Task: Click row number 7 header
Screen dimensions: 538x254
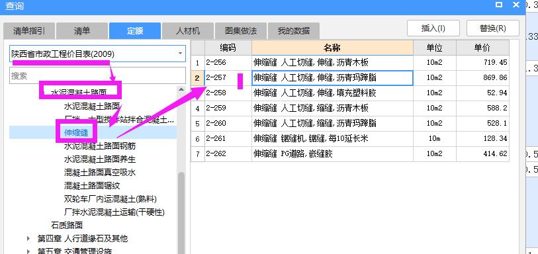Action: tap(197, 154)
